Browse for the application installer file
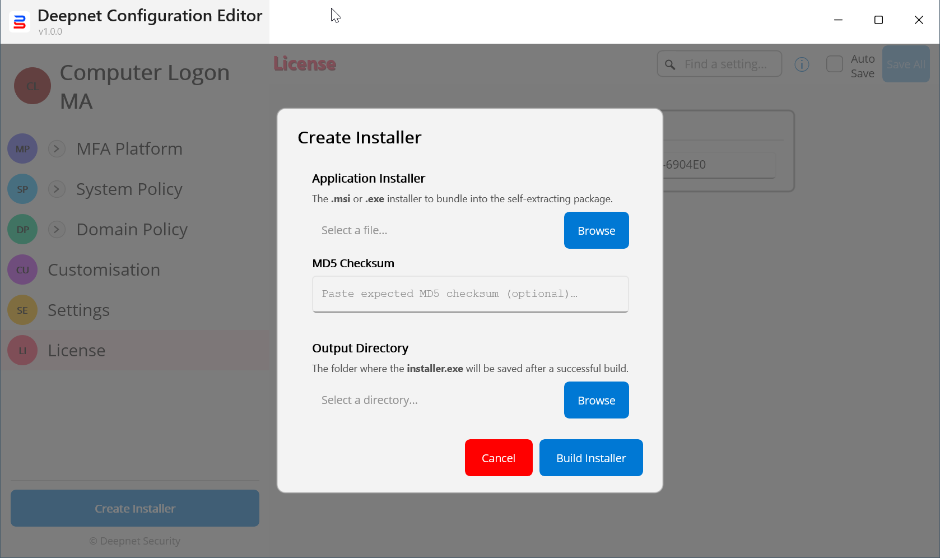 click(x=596, y=230)
